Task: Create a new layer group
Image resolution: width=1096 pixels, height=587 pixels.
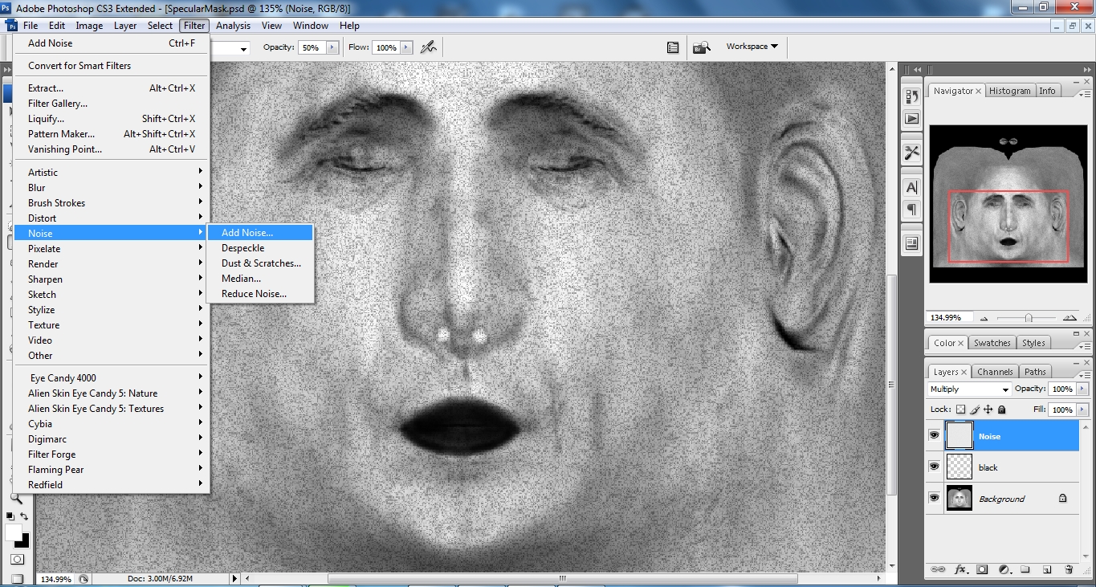Action: coord(1025,569)
